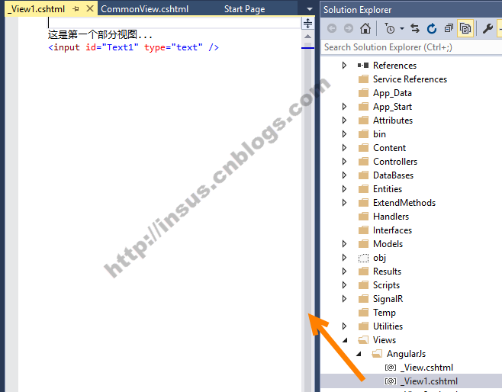Screen dimensions: 502x392
Task: Select the Handlers folder
Action: pos(391,217)
